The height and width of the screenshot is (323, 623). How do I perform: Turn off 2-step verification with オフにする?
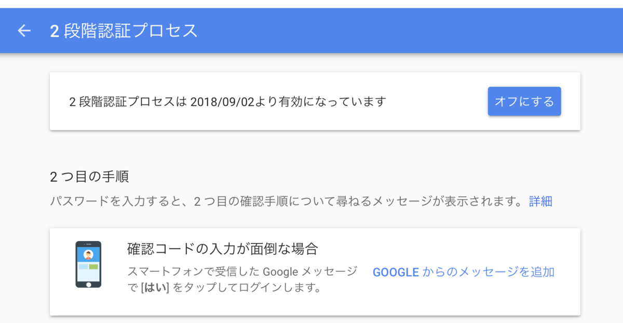(524, 101)
